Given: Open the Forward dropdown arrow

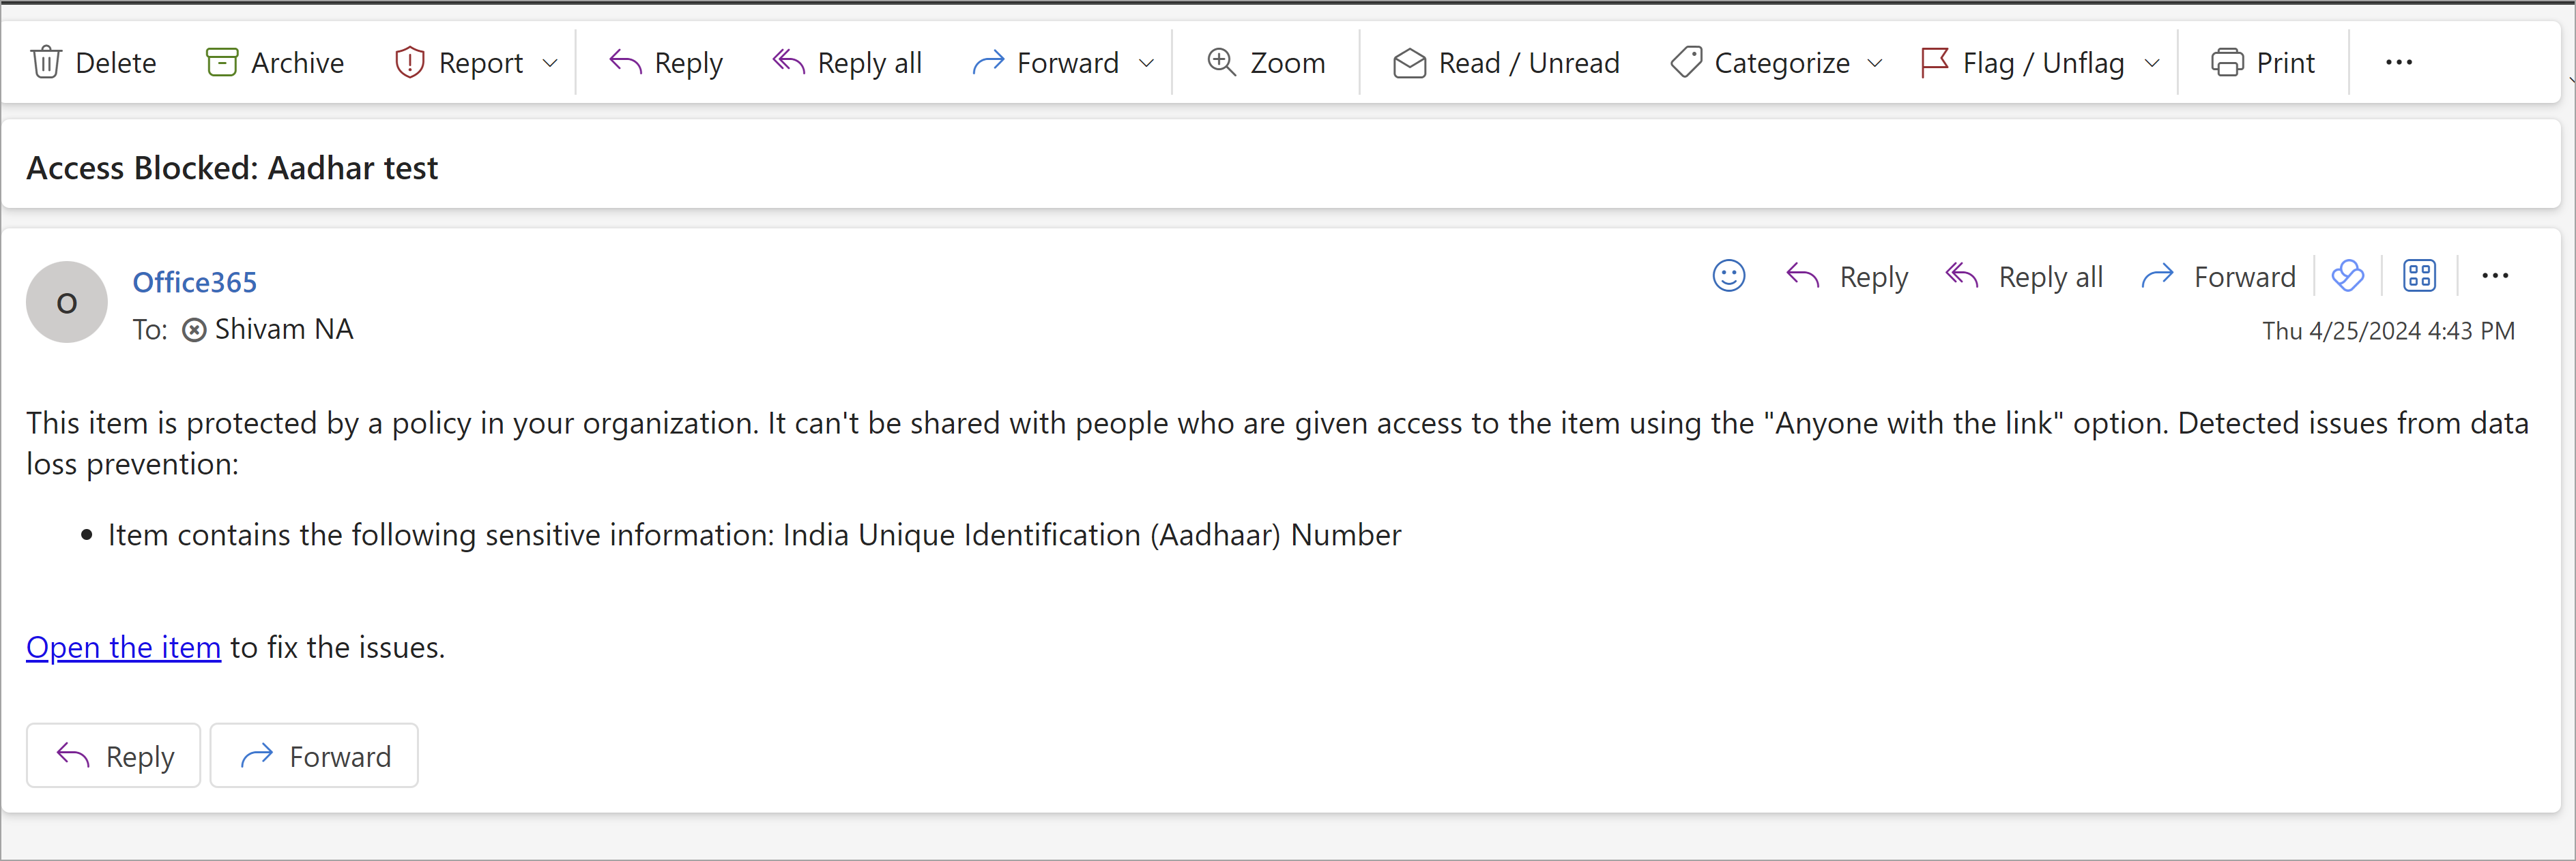Looking at the screenshot, I should coord(1146,62).
